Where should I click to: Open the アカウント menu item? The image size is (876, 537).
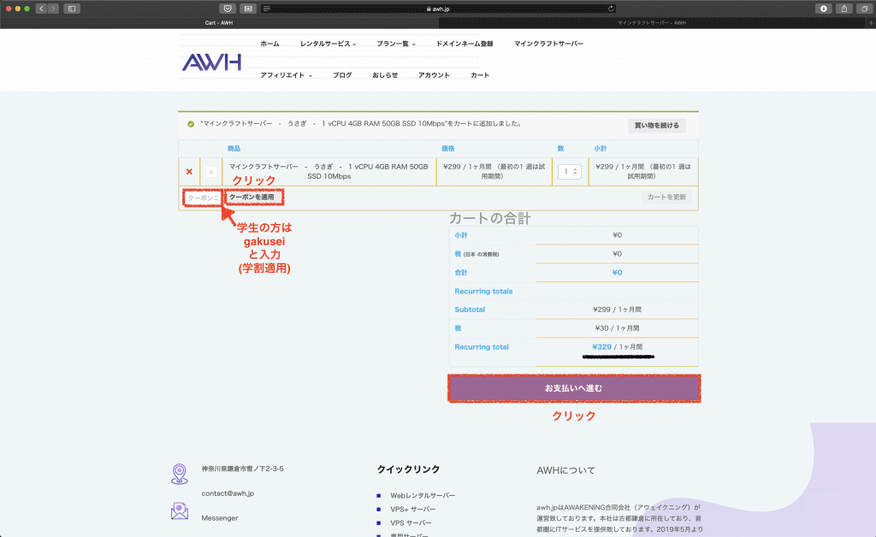(434, 75)
